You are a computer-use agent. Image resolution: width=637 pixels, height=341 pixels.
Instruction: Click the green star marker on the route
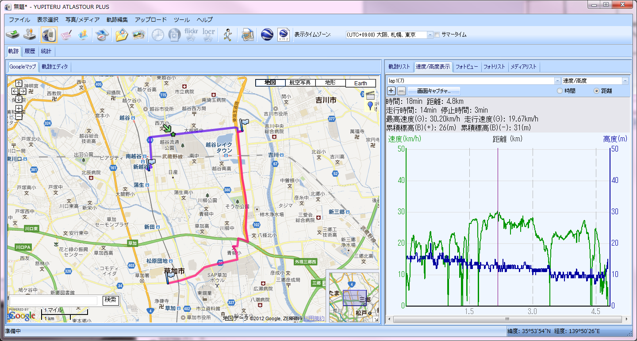[x=173, y=134]
